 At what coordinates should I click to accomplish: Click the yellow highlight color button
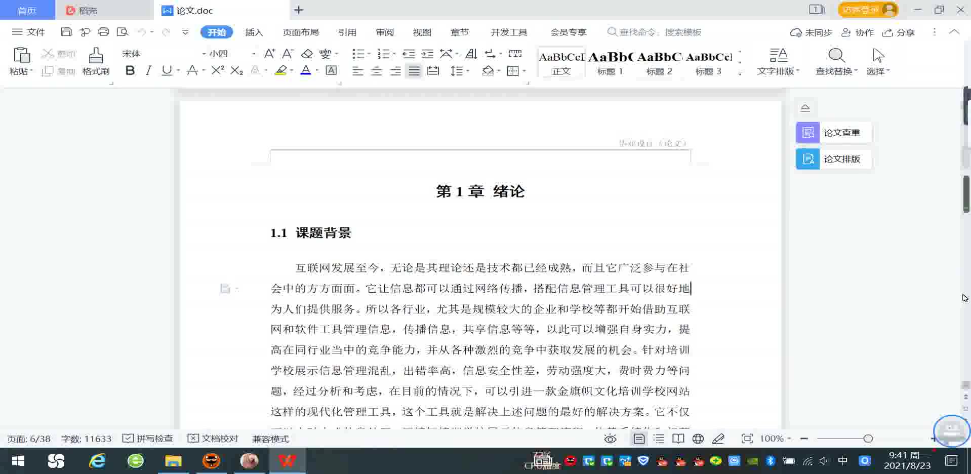281,70
